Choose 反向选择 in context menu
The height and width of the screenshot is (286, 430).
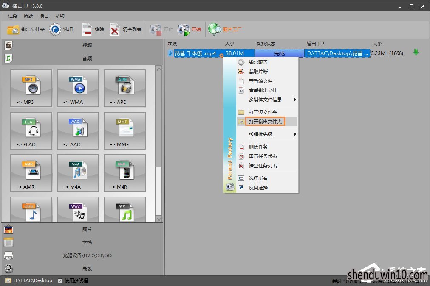(x=267, y=188)
